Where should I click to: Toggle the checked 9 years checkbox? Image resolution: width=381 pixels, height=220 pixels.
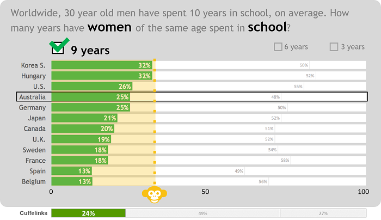pyautogui.click(x=58, y=48)
